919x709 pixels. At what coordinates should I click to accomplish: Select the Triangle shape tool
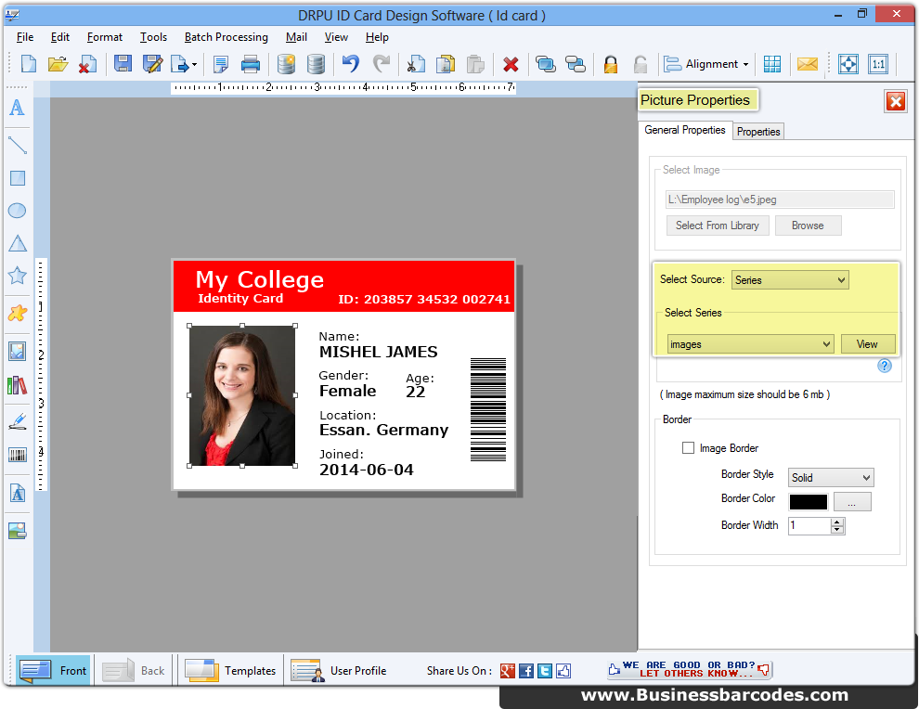tap(16, 243)
